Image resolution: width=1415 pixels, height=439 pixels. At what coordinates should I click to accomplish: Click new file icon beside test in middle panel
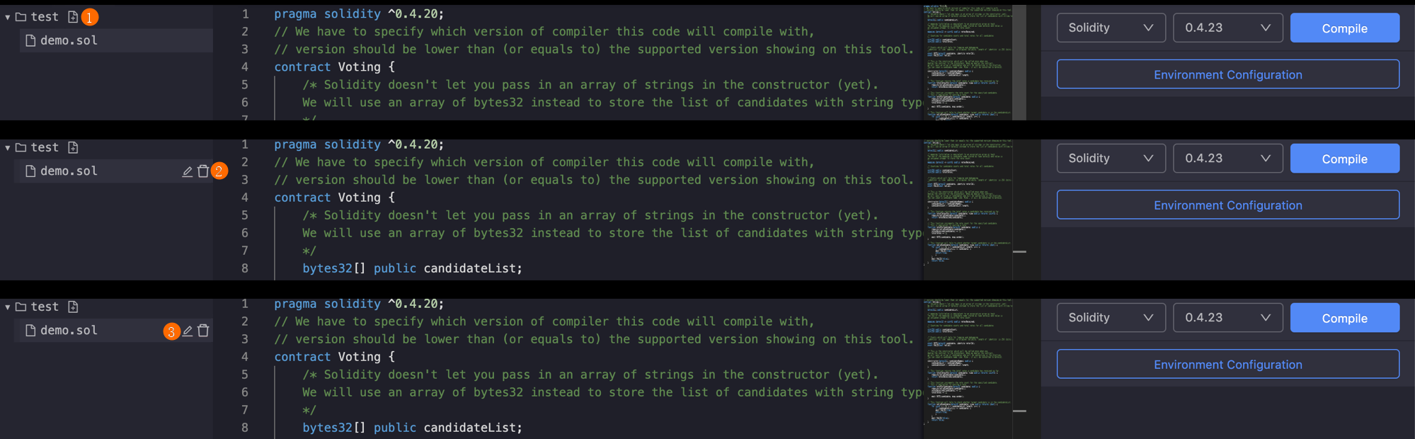(x=73, y=147)
